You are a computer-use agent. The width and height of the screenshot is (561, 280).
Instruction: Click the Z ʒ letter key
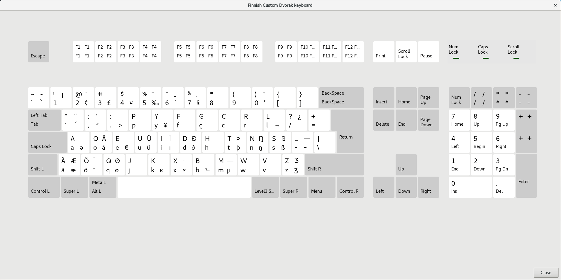293,165
